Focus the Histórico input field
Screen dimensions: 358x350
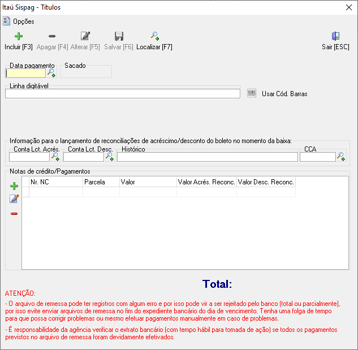coord(208,157)
